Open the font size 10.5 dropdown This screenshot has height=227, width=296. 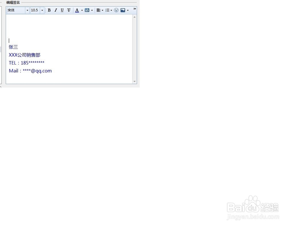pyautogui.click(x=42, y=10)
